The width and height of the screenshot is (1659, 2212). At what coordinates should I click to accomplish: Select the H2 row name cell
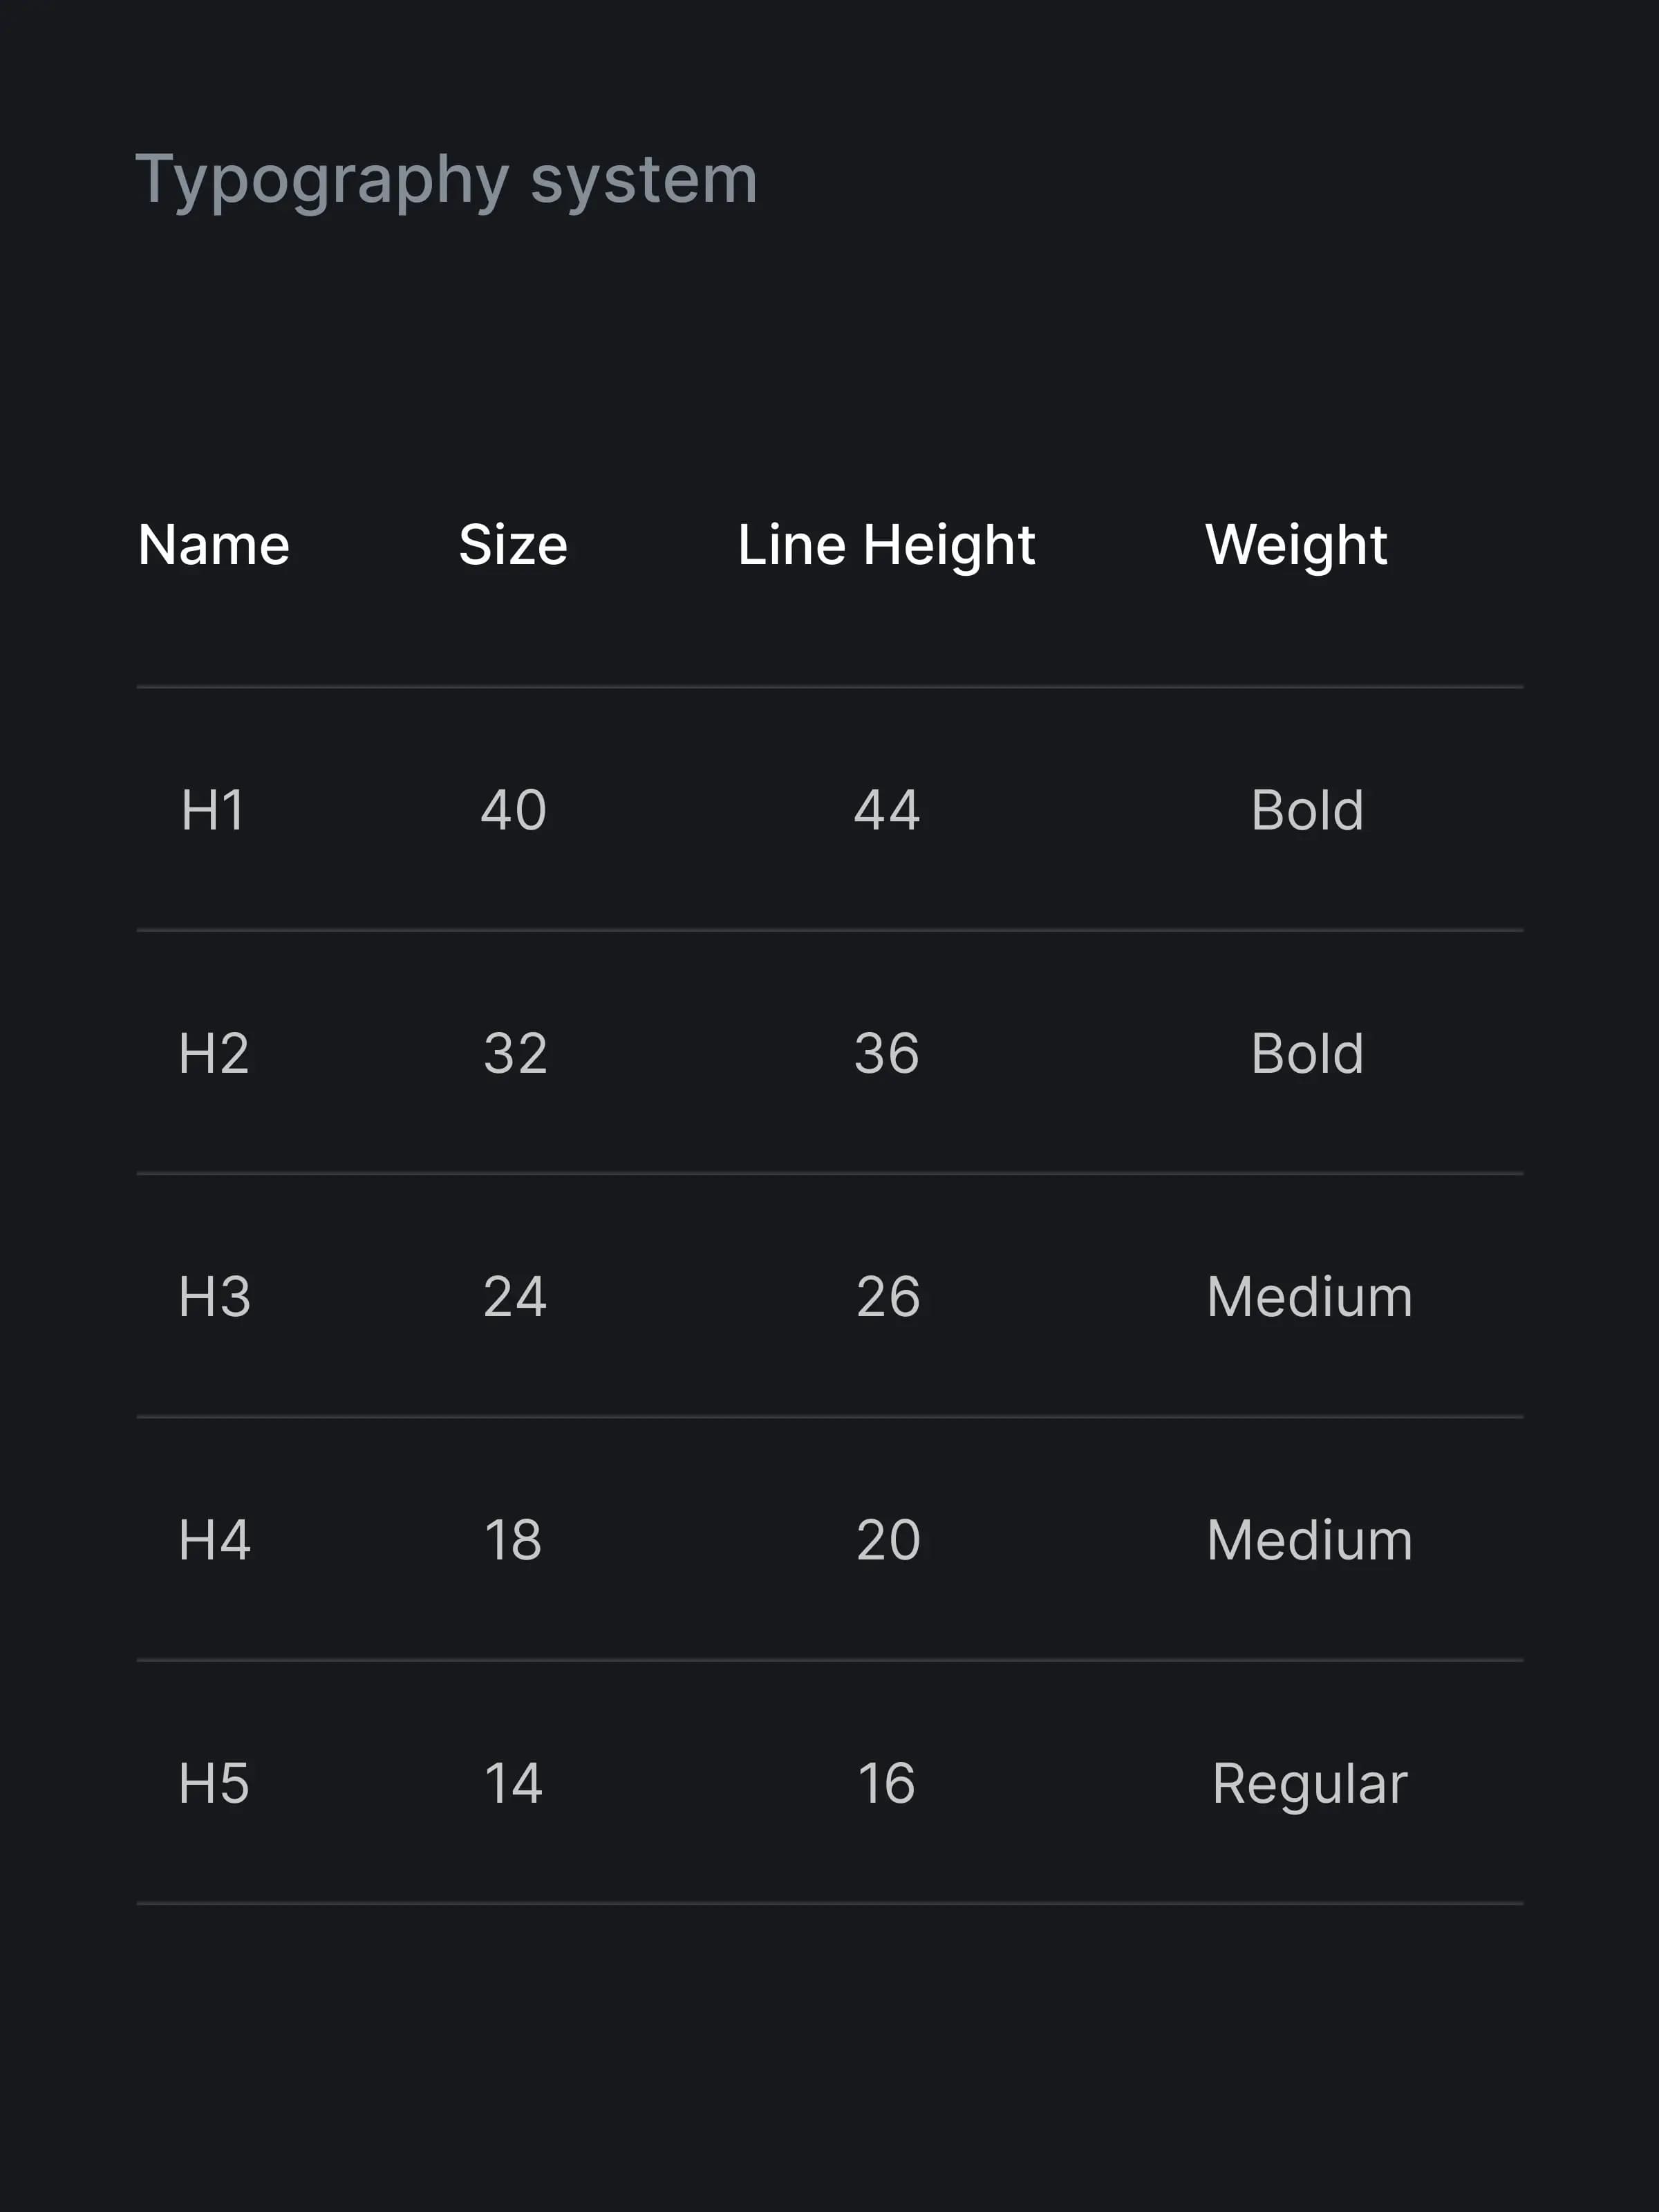[213, 1053]
